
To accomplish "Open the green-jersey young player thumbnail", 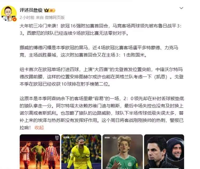I will (122, 152).
